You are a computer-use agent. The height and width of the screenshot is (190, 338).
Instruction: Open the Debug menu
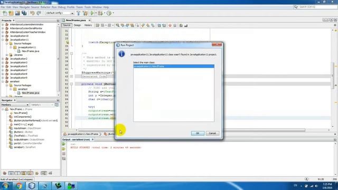[x=61, y=7]
